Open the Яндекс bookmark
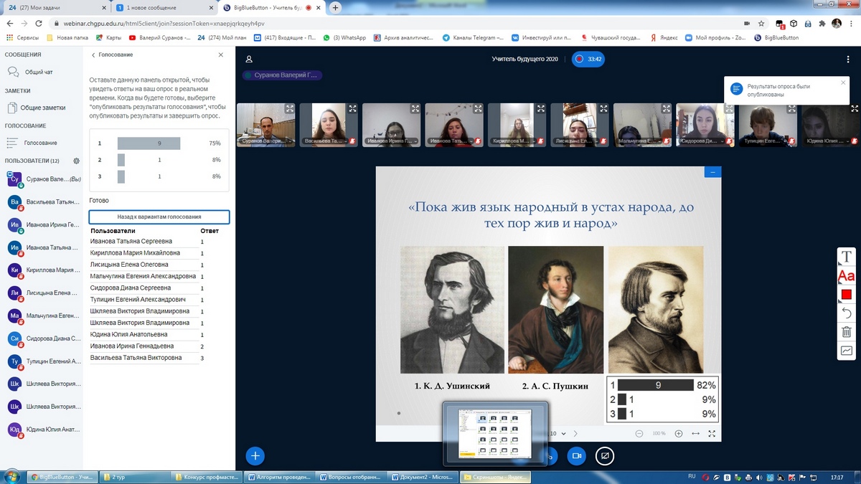Viewport: 861px width, 484px height. [664, 38]
